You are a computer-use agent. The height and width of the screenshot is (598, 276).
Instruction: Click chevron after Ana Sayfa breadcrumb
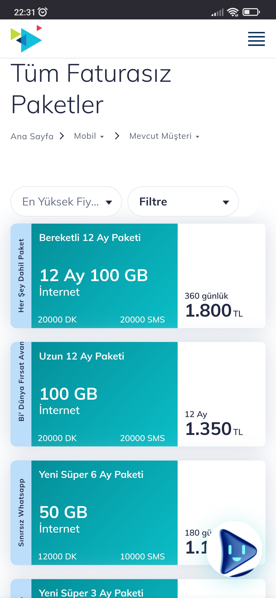pos(62,136)
